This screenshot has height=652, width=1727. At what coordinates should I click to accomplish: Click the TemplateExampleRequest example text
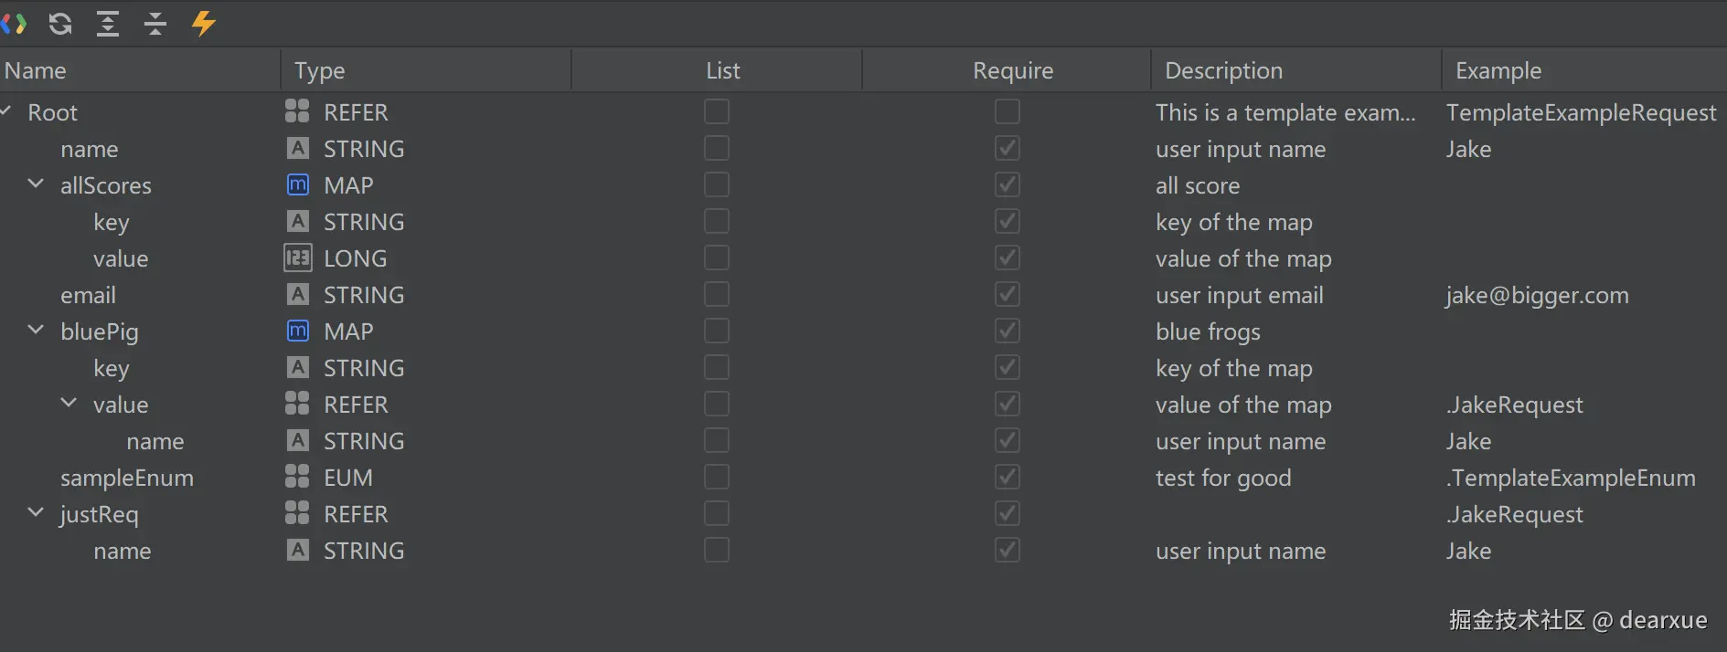[1581, 112]
